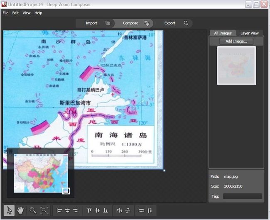Open the Help menu
This screenshot has width=270, height=220.
tap(38, 13)
